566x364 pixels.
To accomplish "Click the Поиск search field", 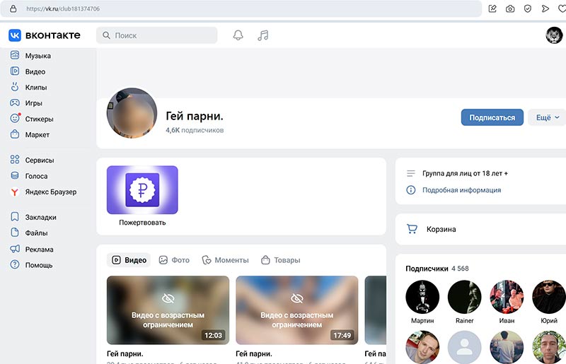I will point(156,35).
